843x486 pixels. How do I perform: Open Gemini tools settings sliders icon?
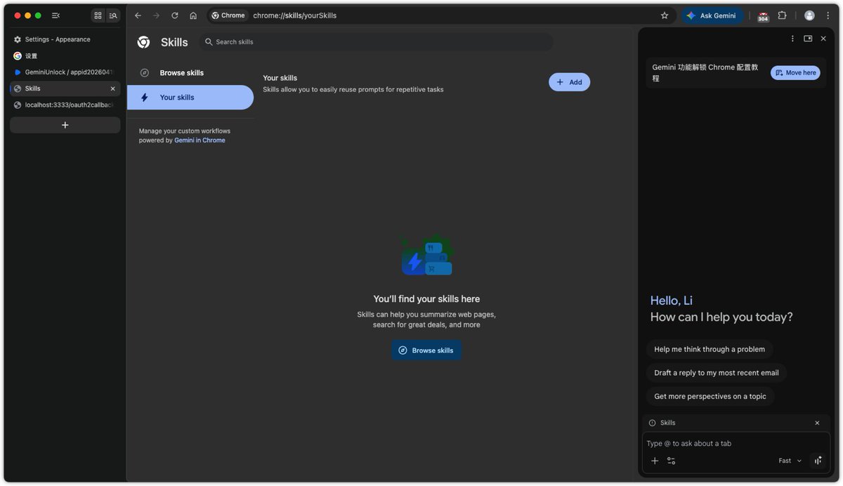click(x=671, y=461)
